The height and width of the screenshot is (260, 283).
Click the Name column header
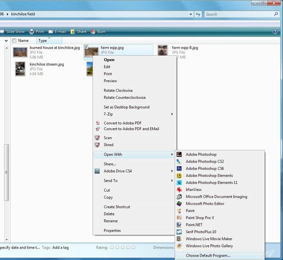coord(23,41)
